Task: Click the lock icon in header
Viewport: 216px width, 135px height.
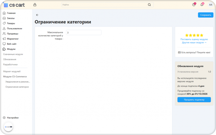Action: coord(35,5)
